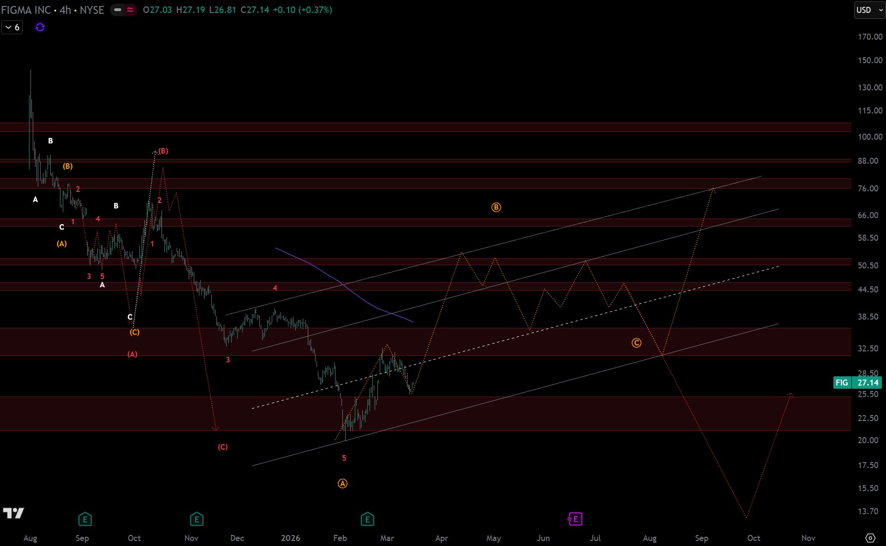
Task: Click the TradingView logo icon
Action: [x=13, y=513]
